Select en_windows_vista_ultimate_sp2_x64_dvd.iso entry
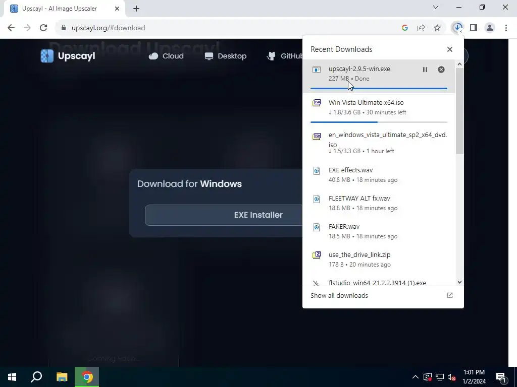 (379, 143)
